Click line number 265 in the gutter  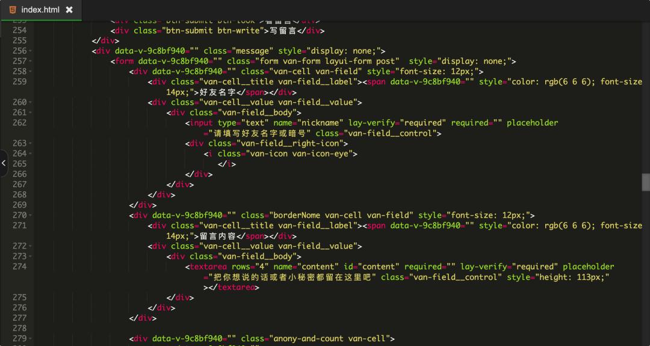pos(19,164)
